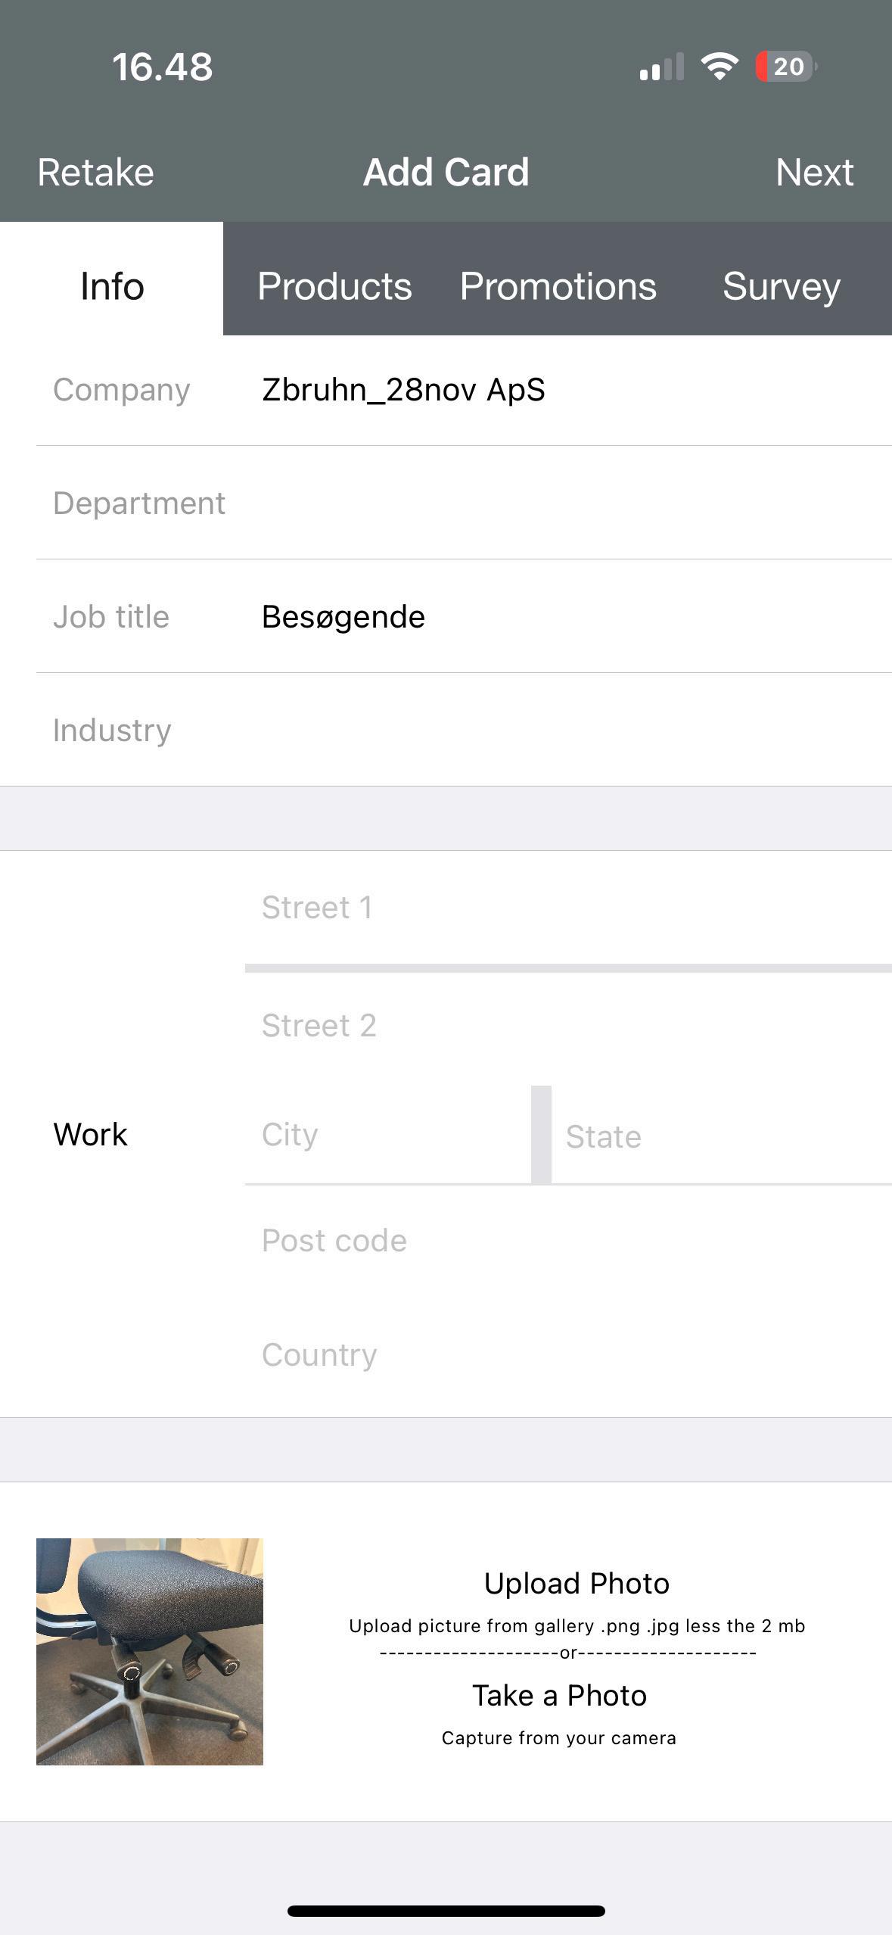Edit Job title field Besøgende
This screenshot has width=892, height=1935.
pos(530,617)
